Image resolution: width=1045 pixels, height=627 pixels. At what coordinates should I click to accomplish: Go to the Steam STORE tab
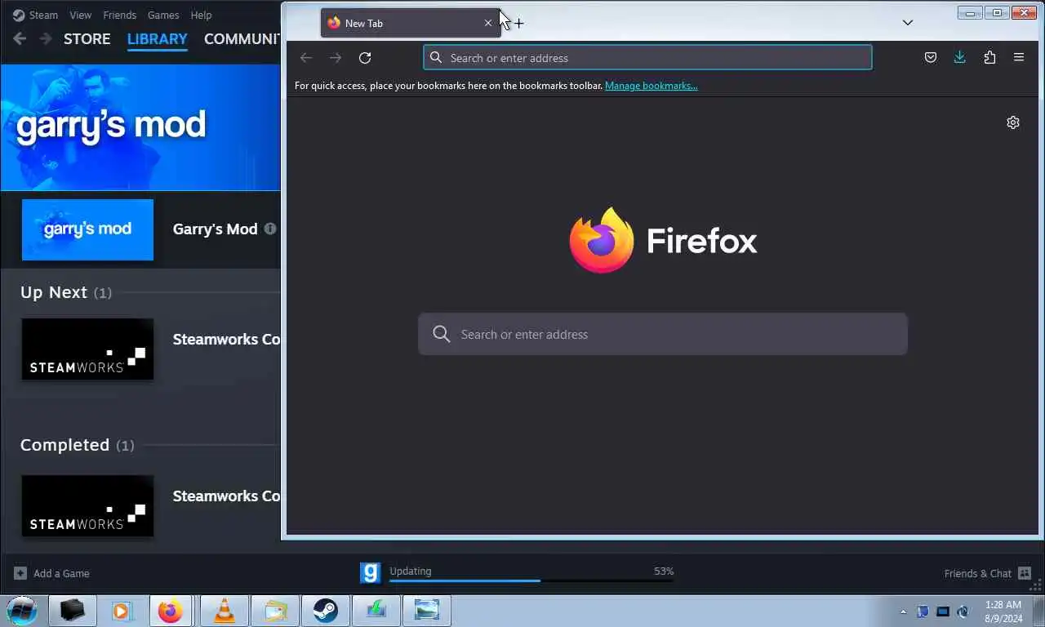tap(87, 38)
